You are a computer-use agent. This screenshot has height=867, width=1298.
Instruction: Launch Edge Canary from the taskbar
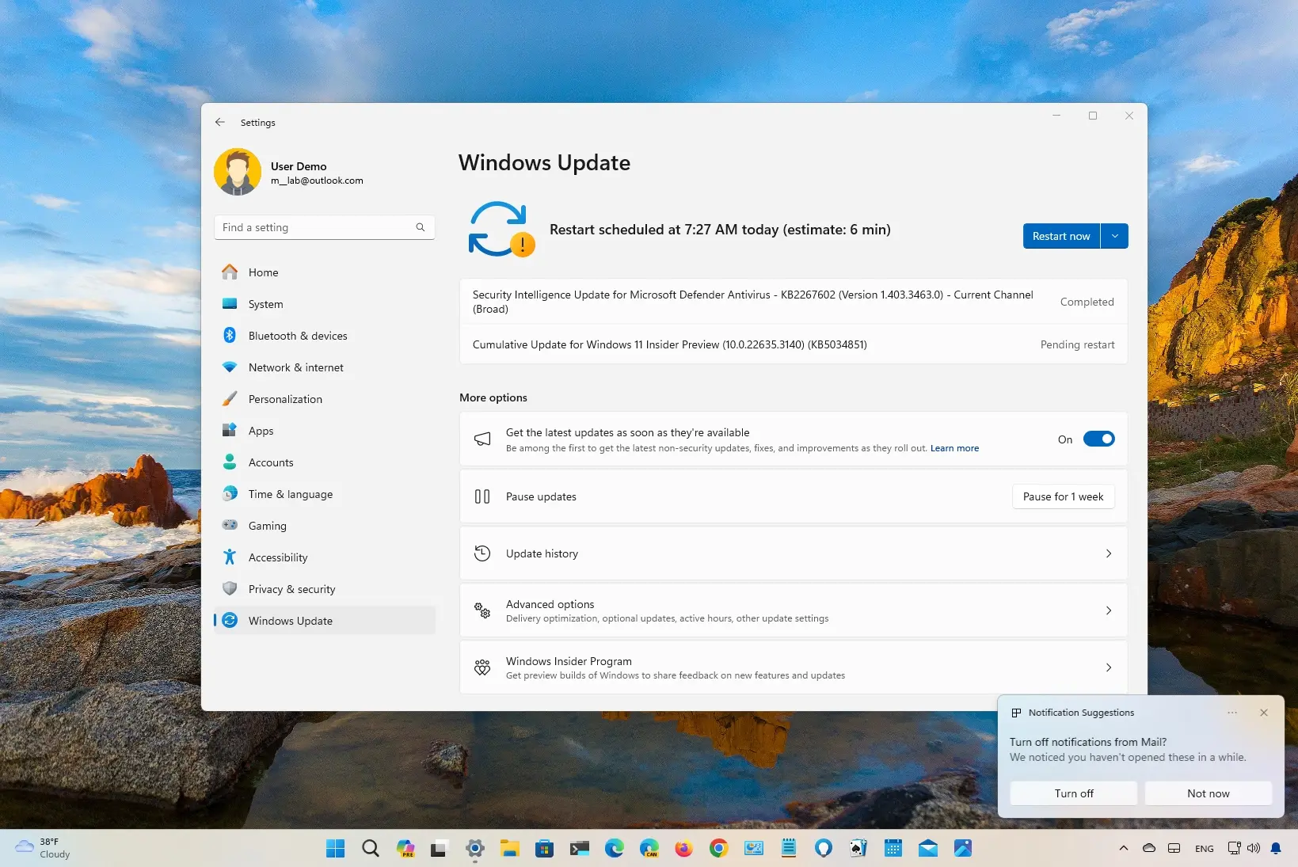coord(649,848)
